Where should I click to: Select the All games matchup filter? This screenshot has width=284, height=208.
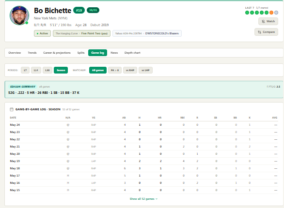tap(98, 70)
